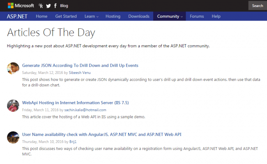Click summary 'This article cover the hosting'

point(84,117)
